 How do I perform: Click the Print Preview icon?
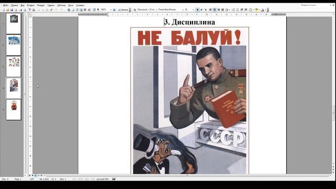pos(25,9)
